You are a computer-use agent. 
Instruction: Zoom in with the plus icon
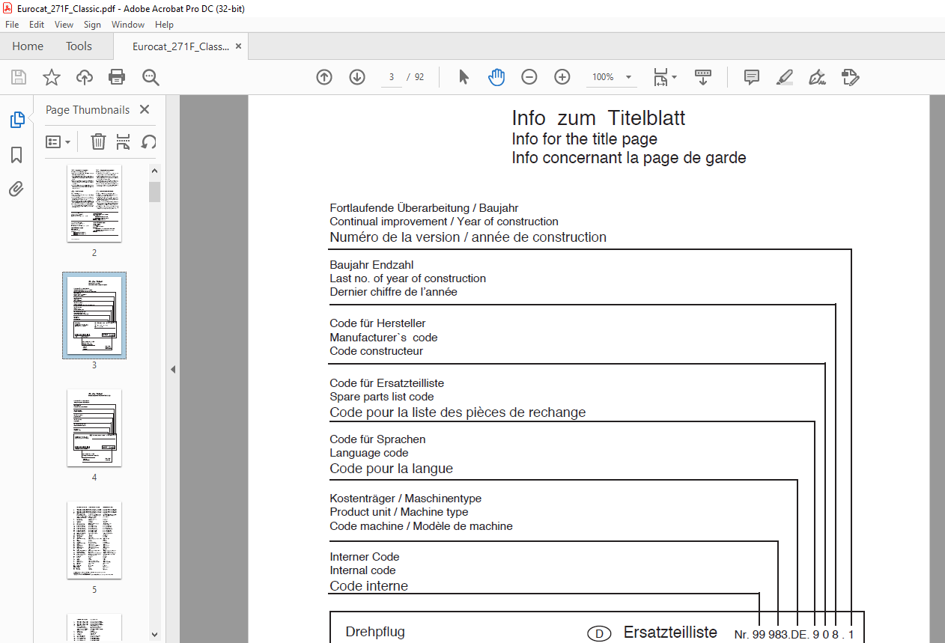tap(562, 77)
